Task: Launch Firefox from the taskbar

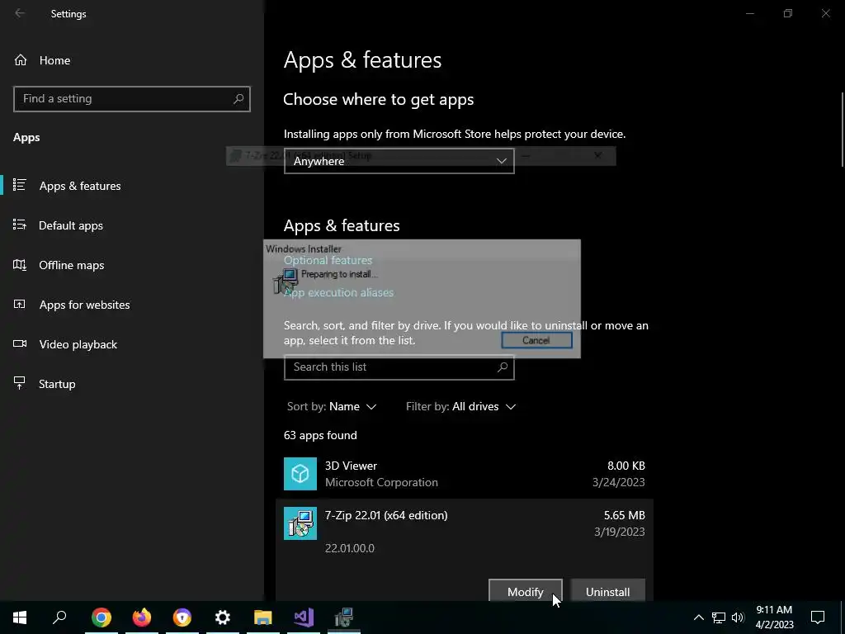Action: click(142, 617)
